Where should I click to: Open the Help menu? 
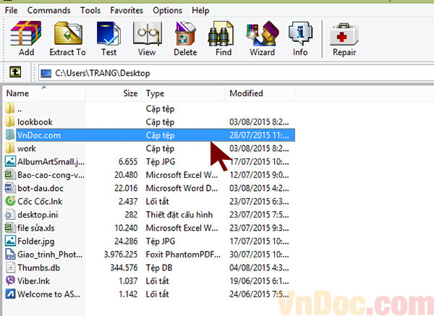(200, 11)
